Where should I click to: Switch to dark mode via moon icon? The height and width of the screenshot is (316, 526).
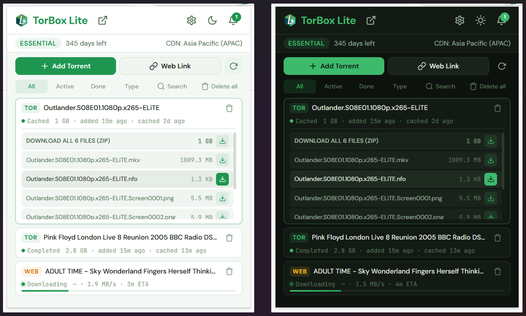[212, 20]
